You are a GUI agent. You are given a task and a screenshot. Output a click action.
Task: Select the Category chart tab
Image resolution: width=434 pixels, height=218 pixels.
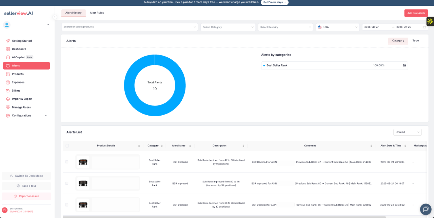(398, 41)
